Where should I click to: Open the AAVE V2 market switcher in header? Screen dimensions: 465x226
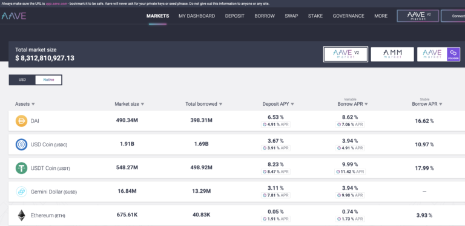tap(418, 16)
